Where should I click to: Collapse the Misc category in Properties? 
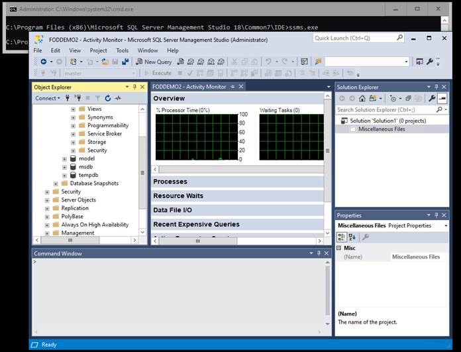338,248
